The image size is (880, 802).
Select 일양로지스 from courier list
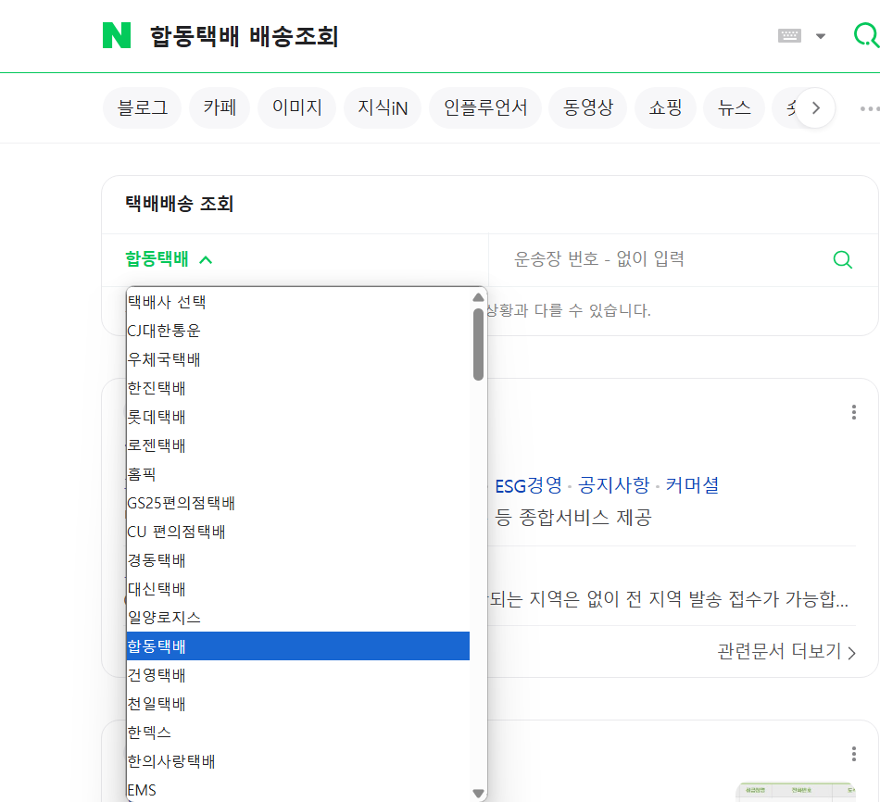tap(298, 618)
